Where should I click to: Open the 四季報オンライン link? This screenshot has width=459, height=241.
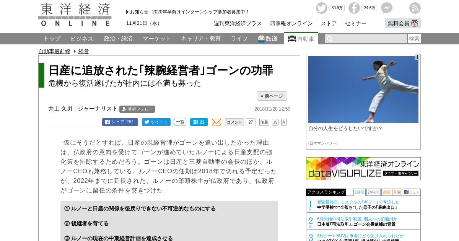pos(291,23)
